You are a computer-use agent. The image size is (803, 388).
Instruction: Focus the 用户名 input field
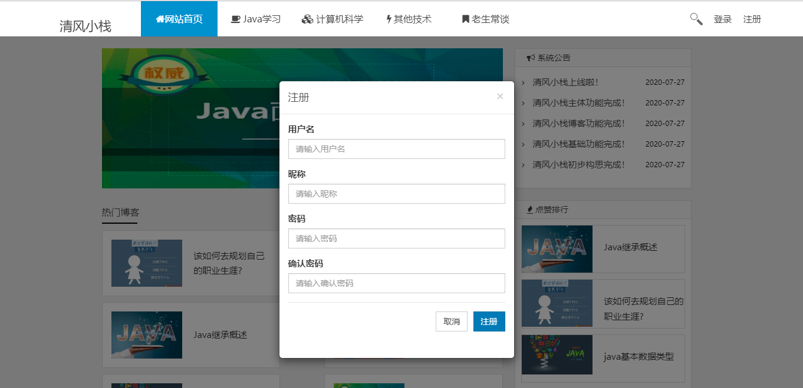(x=397, y=149)
